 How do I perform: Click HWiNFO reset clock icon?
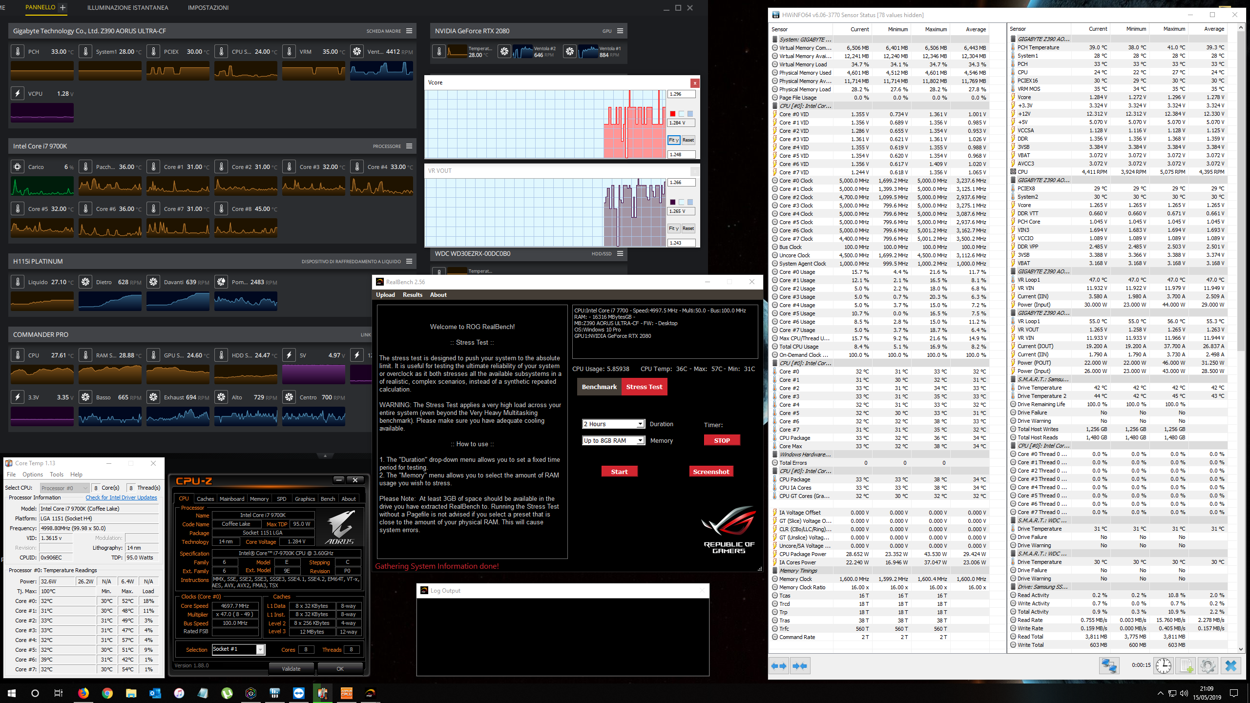[1163, 666]
